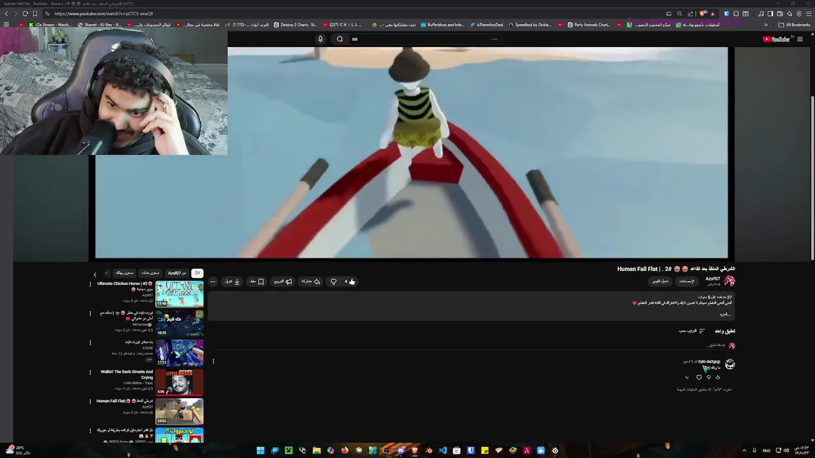This screenshot has width=815, height=458.
Task: Click the Share arrow button
Action: pyautogui.click(x=311, y=281)
